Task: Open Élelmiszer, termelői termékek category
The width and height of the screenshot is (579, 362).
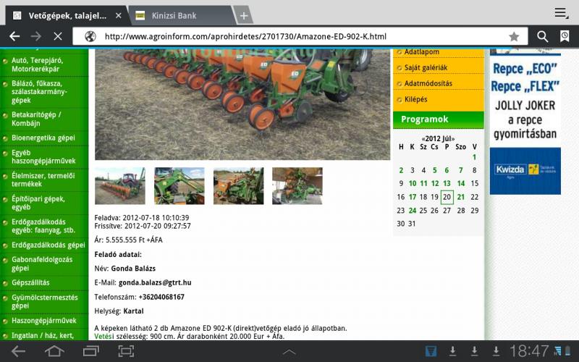Action: 44,180
